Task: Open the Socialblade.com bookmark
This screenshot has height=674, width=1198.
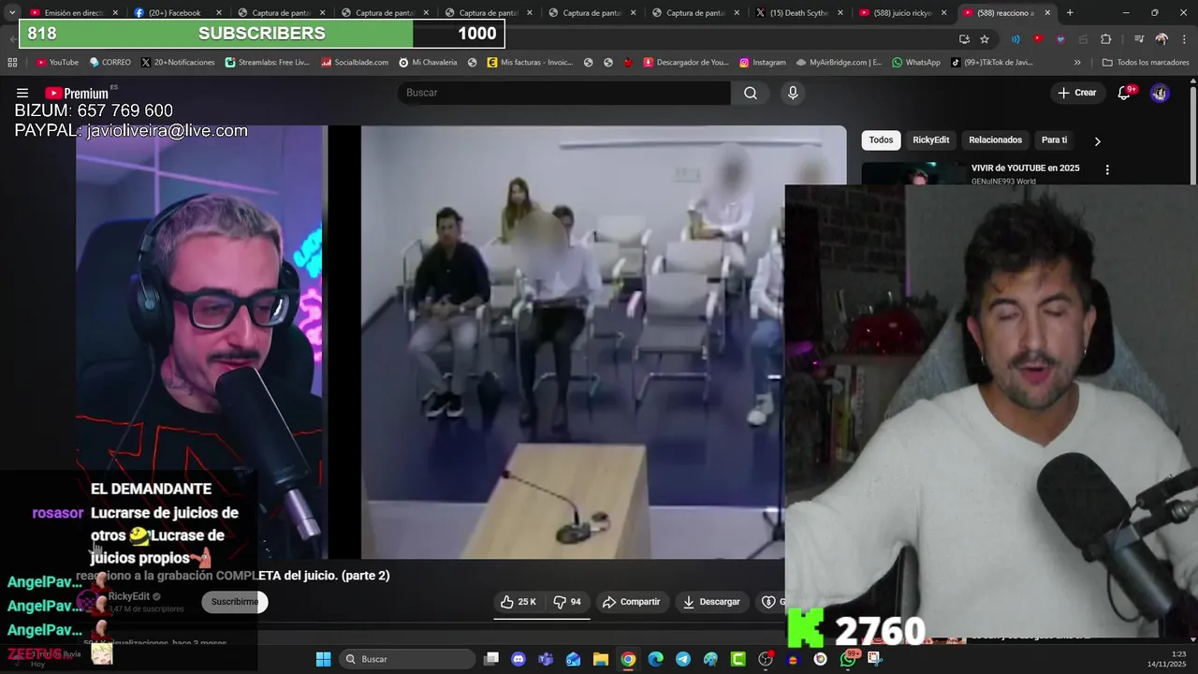Action: (354, 63)
